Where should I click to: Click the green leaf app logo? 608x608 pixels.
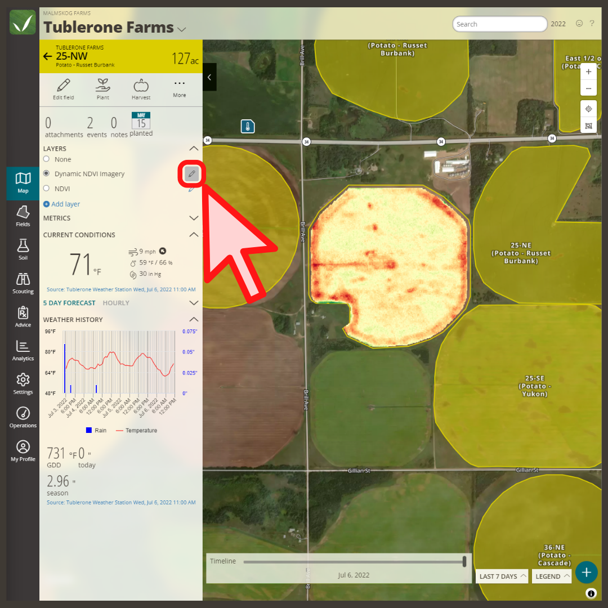(23, 23)
